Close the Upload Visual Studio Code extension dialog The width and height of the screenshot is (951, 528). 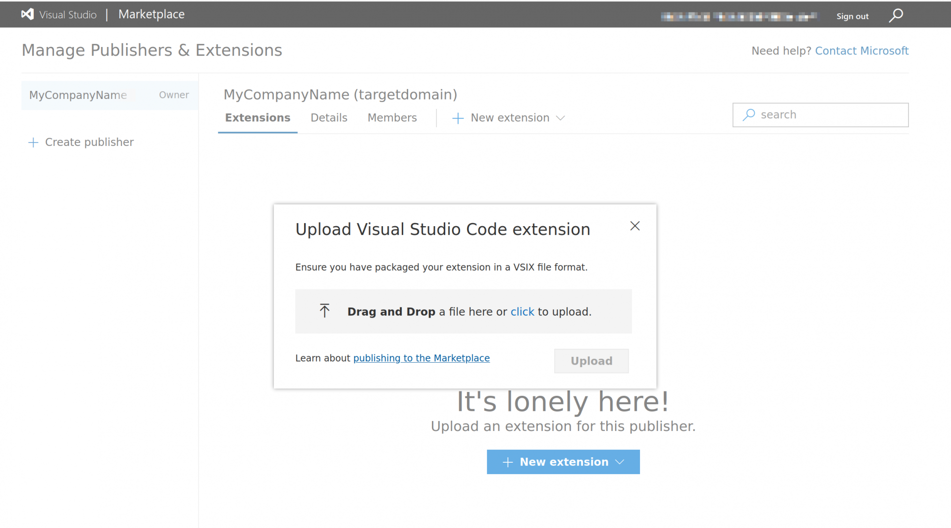click(634, 226)
